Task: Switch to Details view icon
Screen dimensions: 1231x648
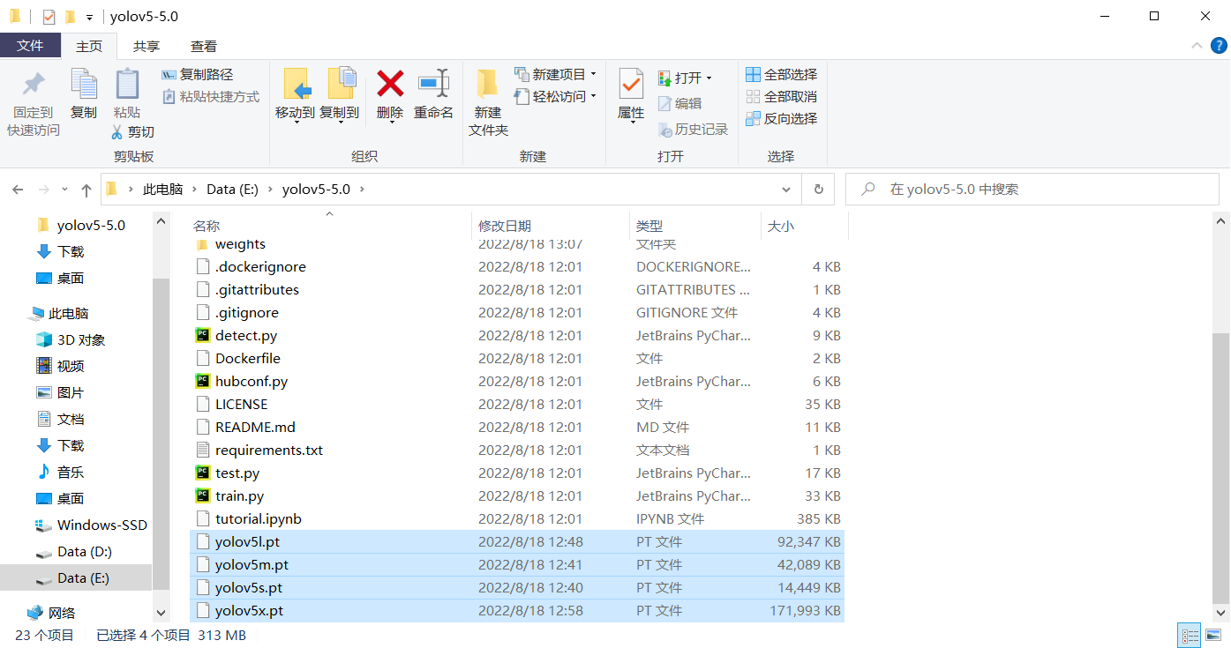Action: tap(1190, 635)
